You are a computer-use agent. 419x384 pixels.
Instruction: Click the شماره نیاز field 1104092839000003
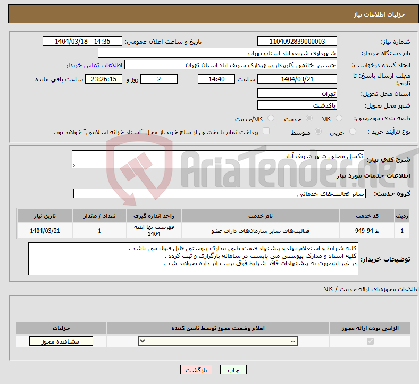click(x=297, y=41)
